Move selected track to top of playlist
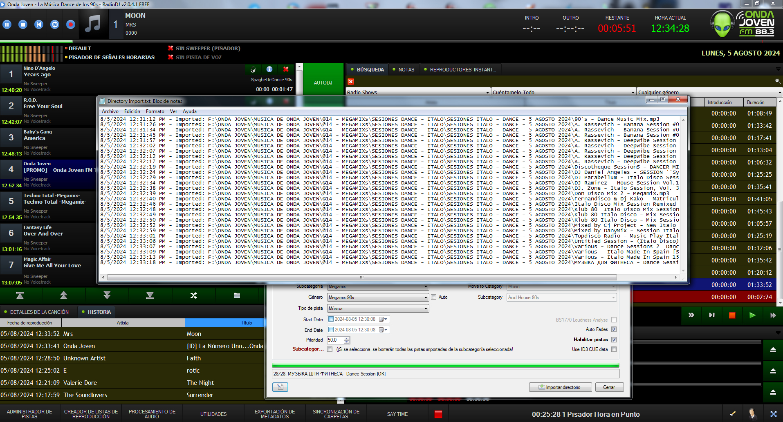This screenshot has height=422, width=783. coord(20,295)
